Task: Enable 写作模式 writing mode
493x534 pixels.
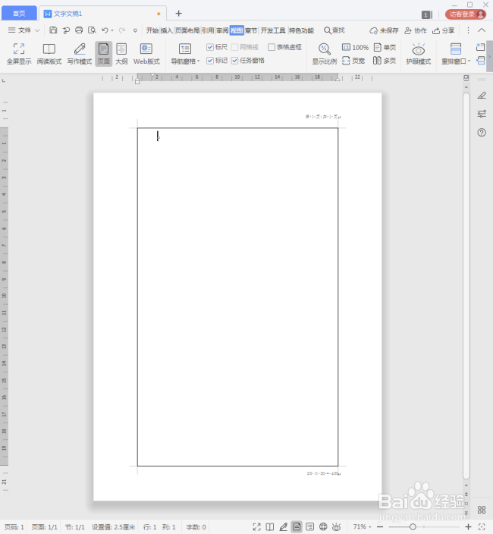Action: [x=80, y=53]
